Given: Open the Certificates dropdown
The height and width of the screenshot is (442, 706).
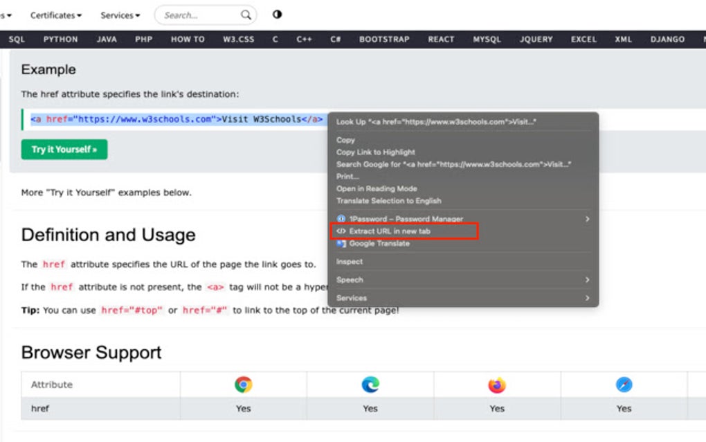Looking at the screenshot, I should coord(55,15).
